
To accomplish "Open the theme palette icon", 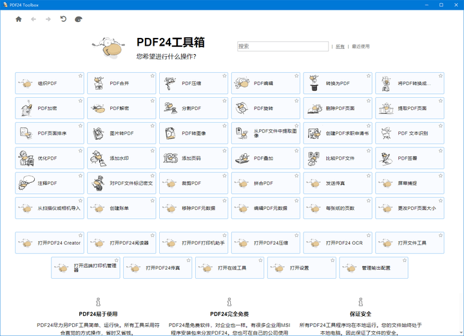I will pyautogui.click(x=78, y=19).
